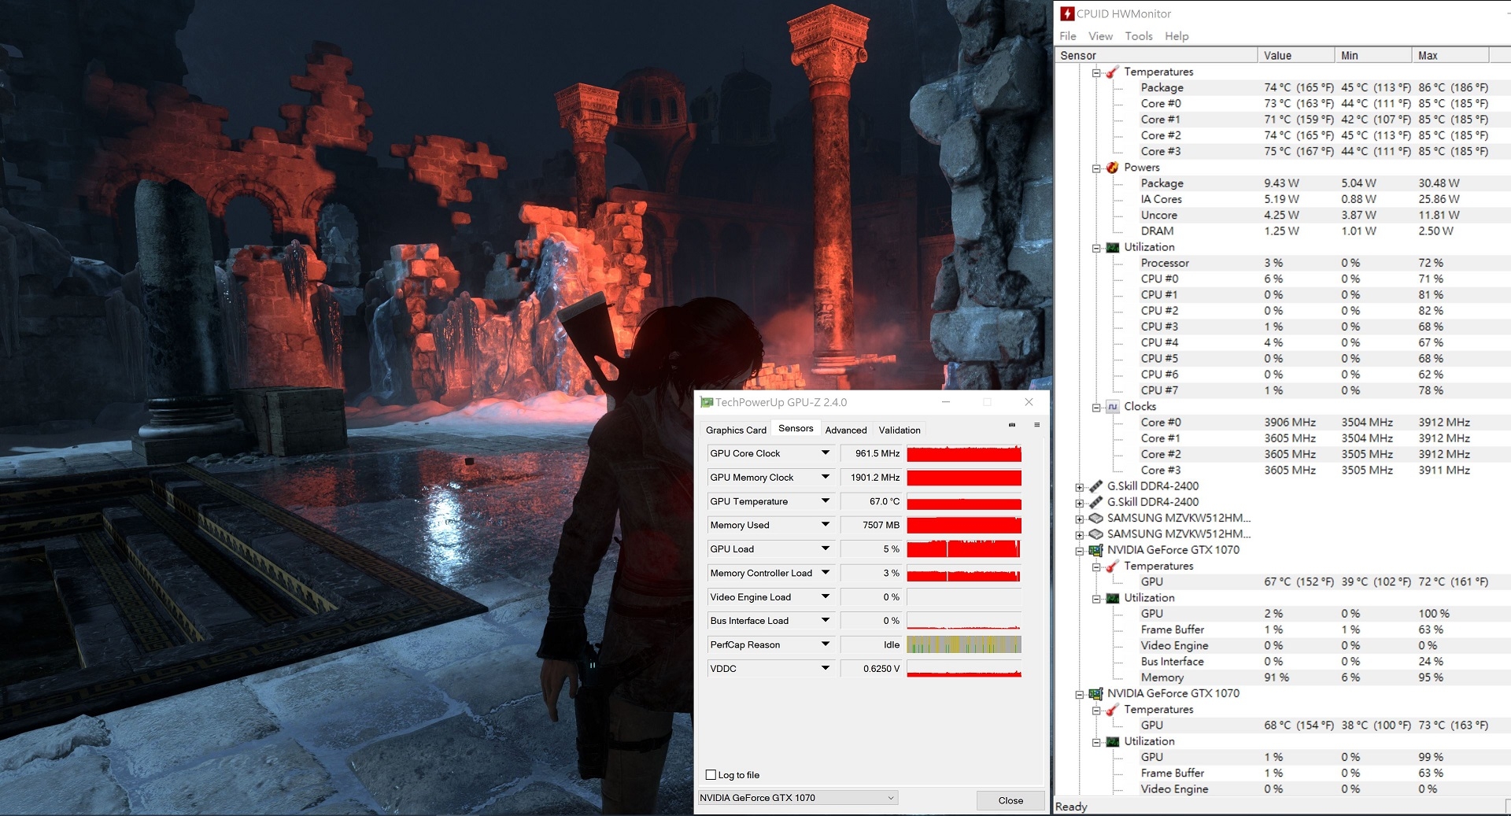Open the GPU Core Clock sensor dropdown
Image resolution: width=1511 pixels, height=816 pixels.
pyautogui.click(x=826, y=453)
